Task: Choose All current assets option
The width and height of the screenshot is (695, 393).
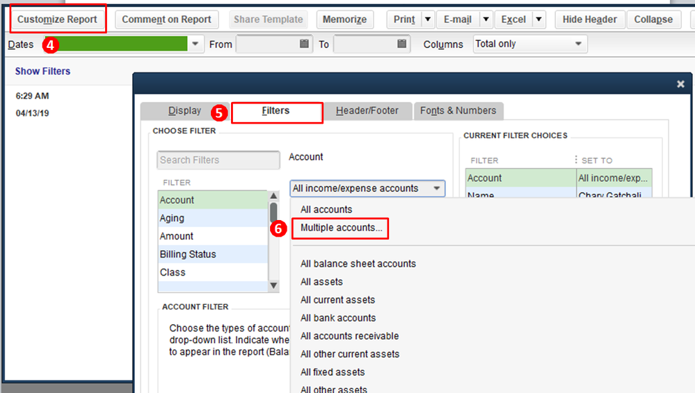Action: pyautogui.click(x=337, y=300)
